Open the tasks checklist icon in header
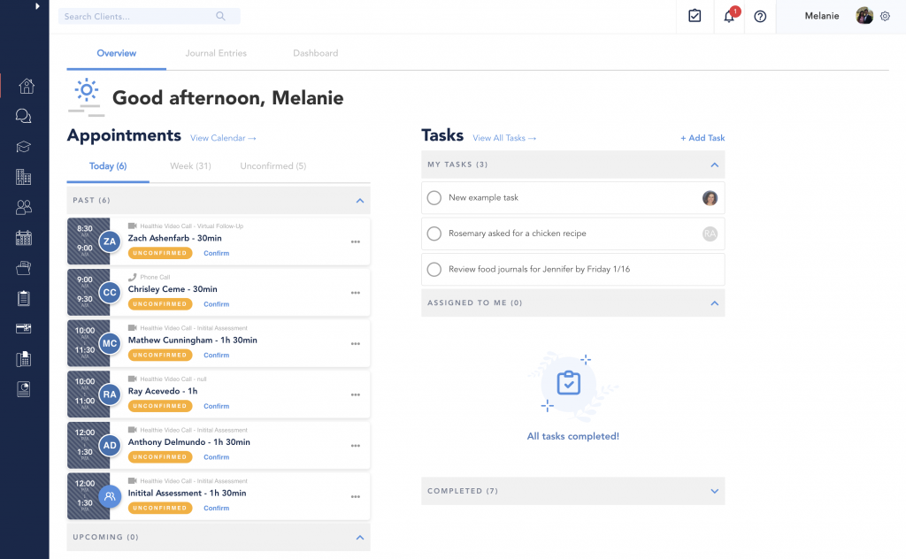Image resolution: width=906 pixels, height=559 pixels. [695, 16]
